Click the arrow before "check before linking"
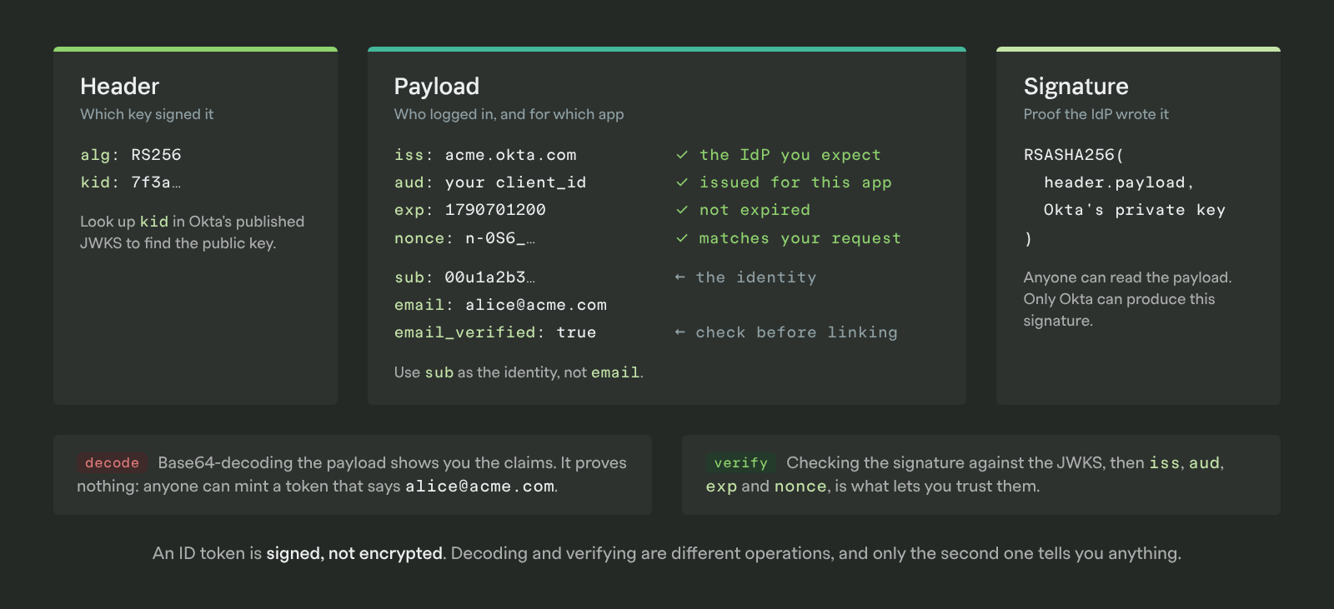This screenshot has width=1334, height=609. (x=680, y=332)
